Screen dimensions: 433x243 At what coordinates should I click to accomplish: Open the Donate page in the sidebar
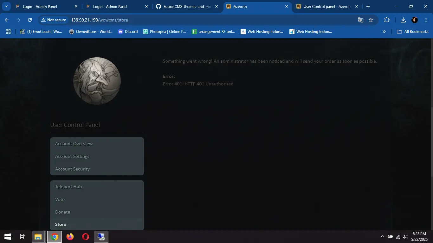(x=97, y=212)
